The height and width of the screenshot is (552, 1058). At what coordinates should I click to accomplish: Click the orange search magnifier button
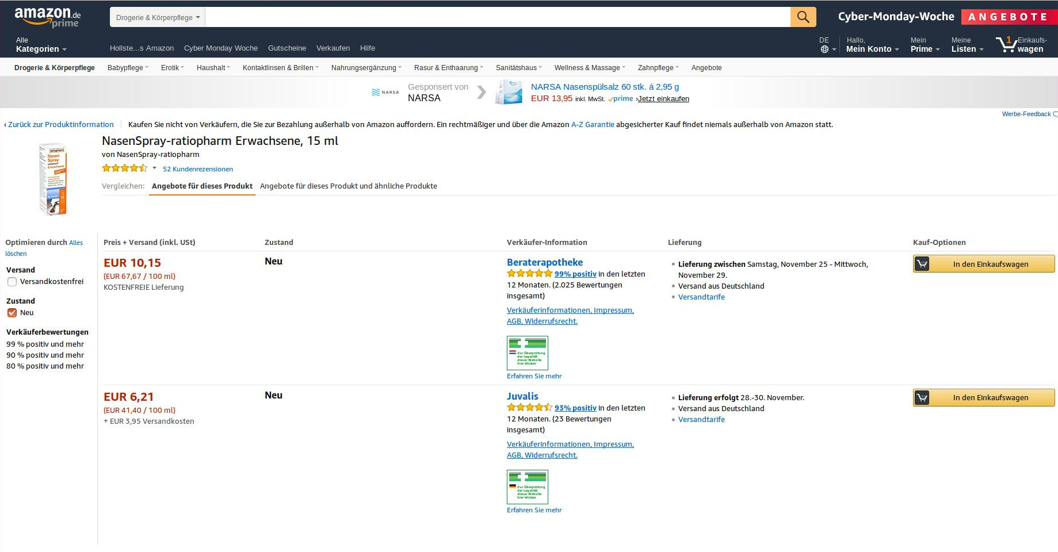coord(803,17)
